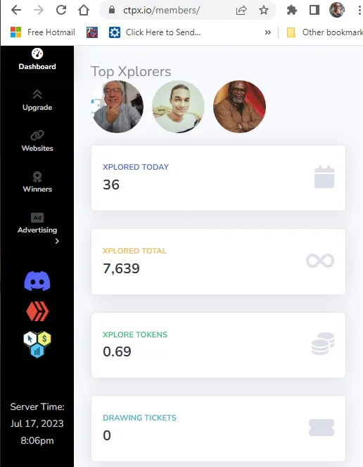The image size is (363, 467).
Task: Click the browser back arrow
Action: [x=16, y=10]
